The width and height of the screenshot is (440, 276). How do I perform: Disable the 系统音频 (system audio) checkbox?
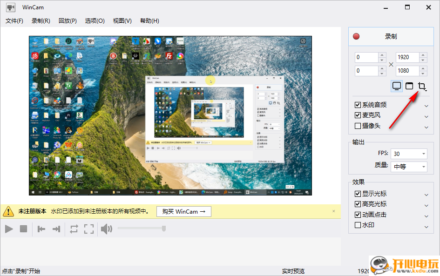(358, 104)
